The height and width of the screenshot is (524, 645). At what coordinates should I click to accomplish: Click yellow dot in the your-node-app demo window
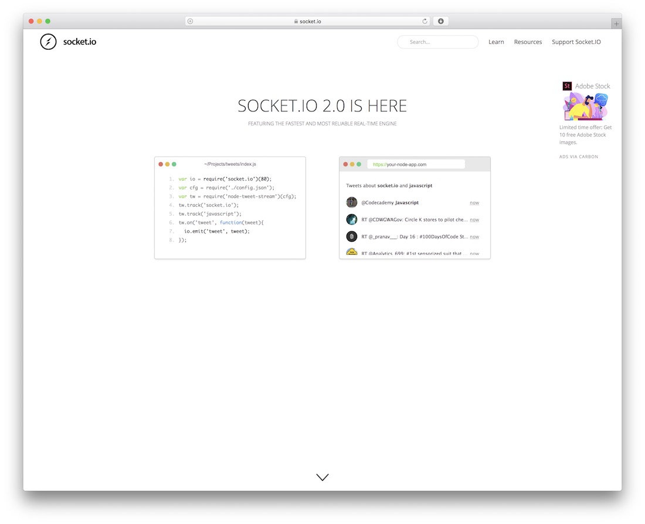click(x=352, y=164)
